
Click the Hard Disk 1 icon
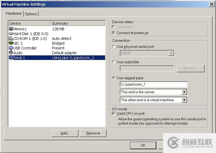(x=11, y=34)
